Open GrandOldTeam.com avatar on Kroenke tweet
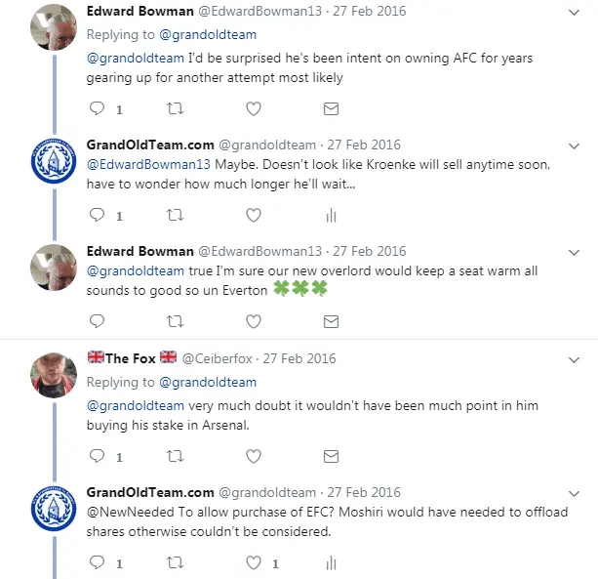This screenshot has height=579, width=598. tap(54, 162)
